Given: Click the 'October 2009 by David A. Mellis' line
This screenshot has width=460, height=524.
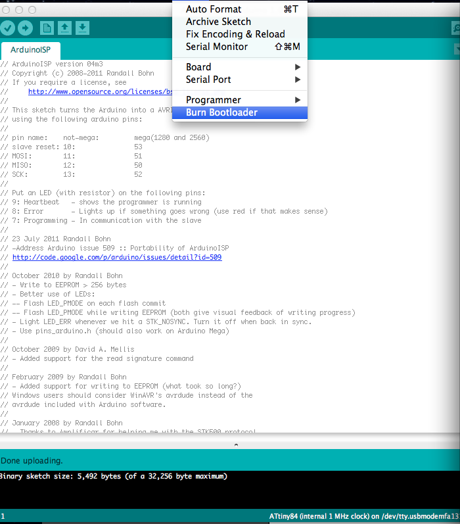Looking at the screenshot, I should (68, 349).
